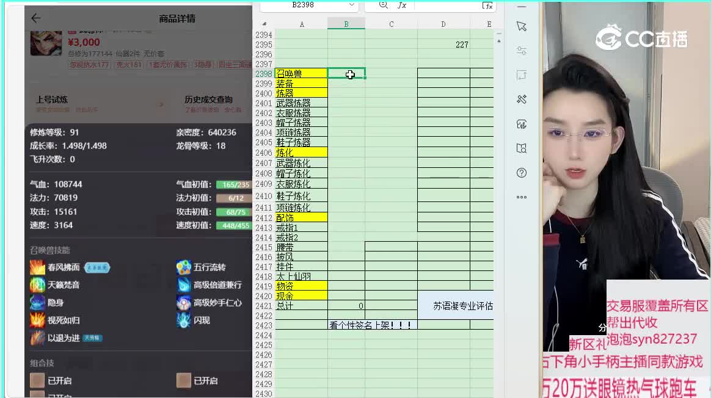711x398 pixels.
Task: Select the 以退为进 skill icon
Action: pos(37,338)
